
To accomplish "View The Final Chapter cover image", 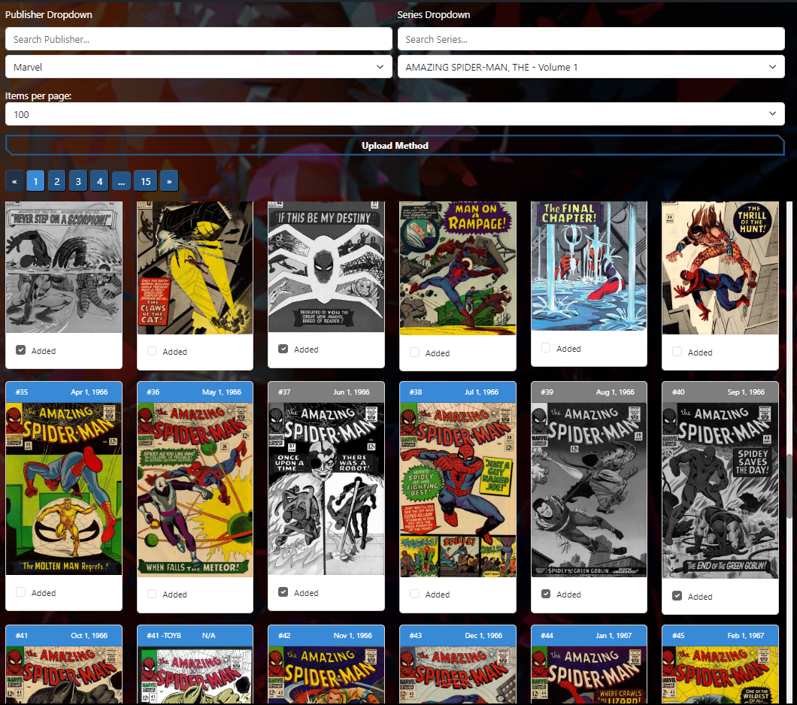I will 589,266.
